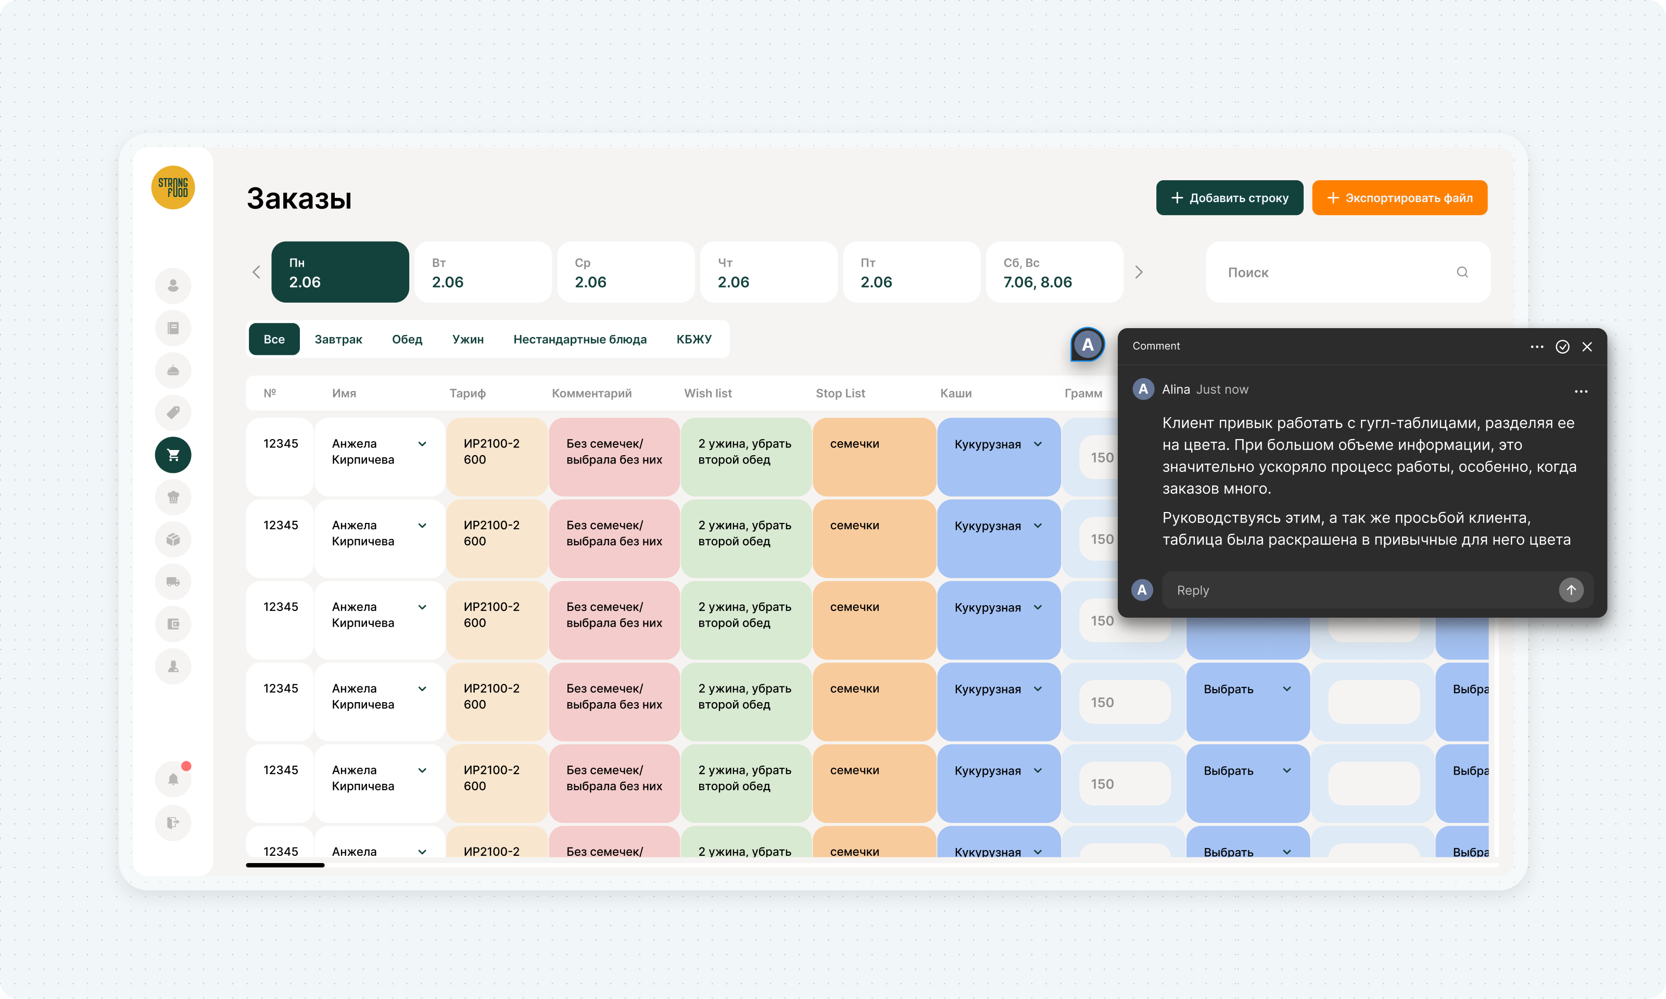Select the price tag section in sidebar
Screen dimensions: 1666x999
pos(173,413)
